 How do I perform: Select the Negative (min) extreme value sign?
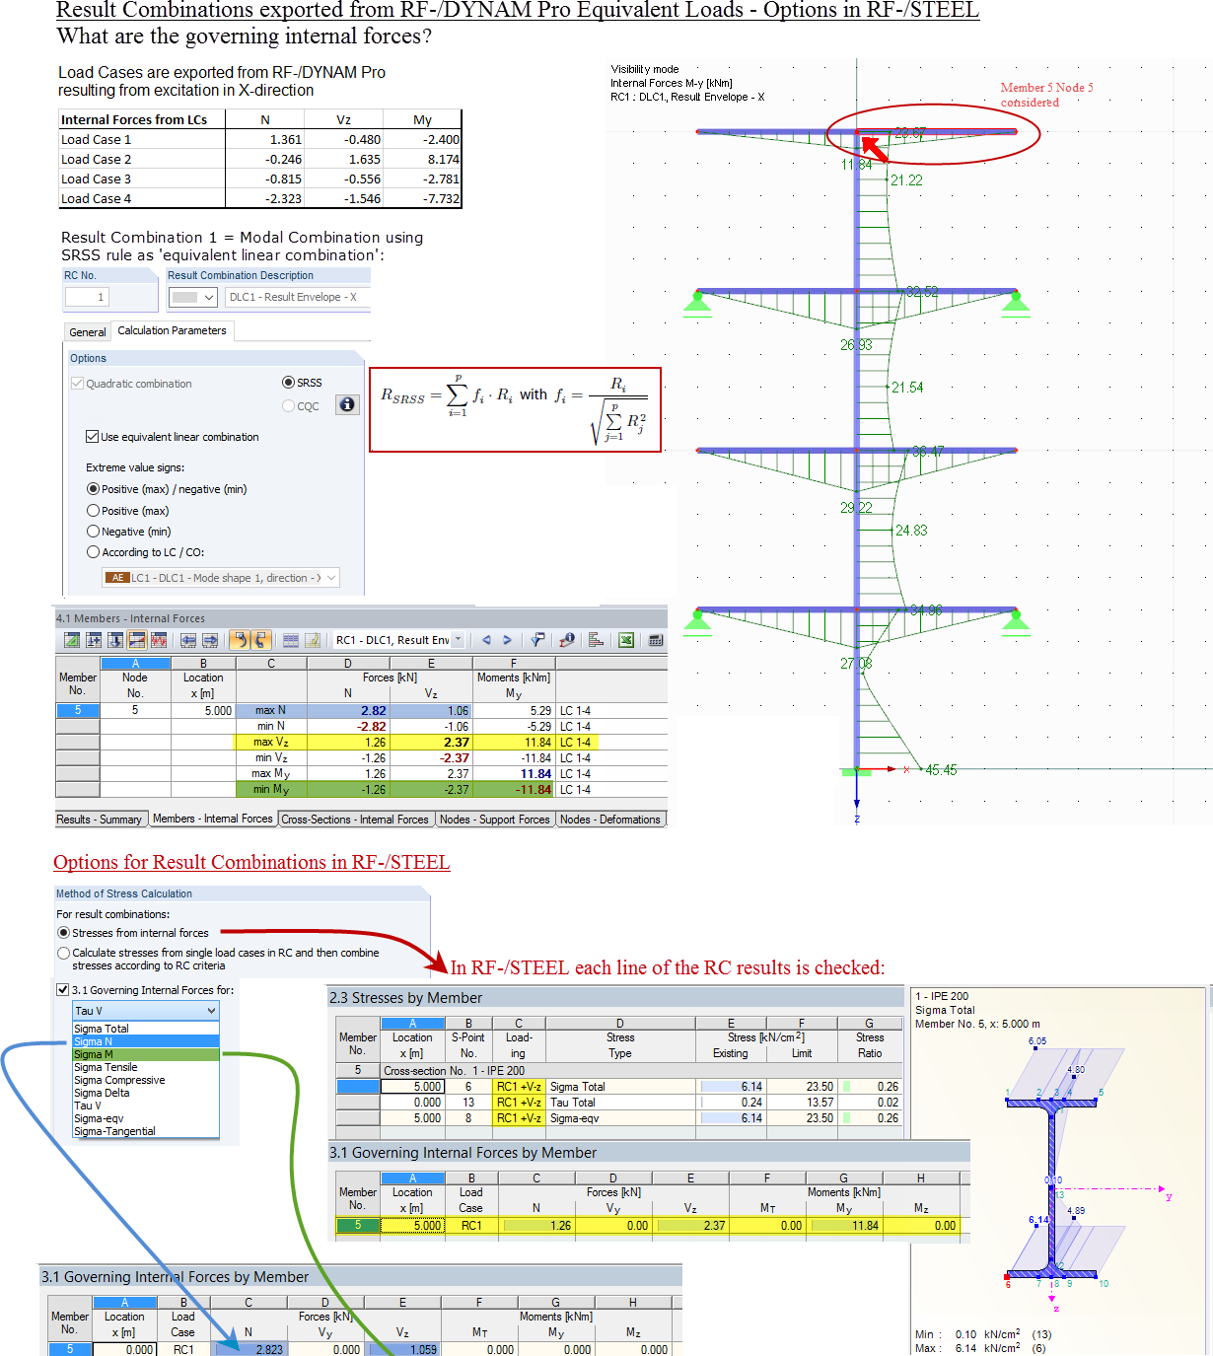coord(93,531)
